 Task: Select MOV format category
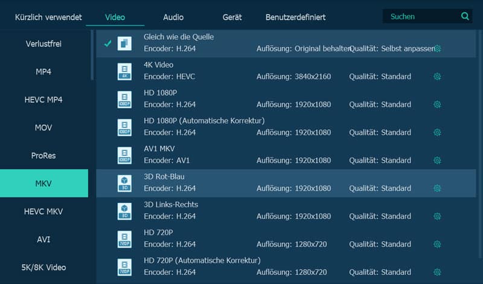(43, 127)
